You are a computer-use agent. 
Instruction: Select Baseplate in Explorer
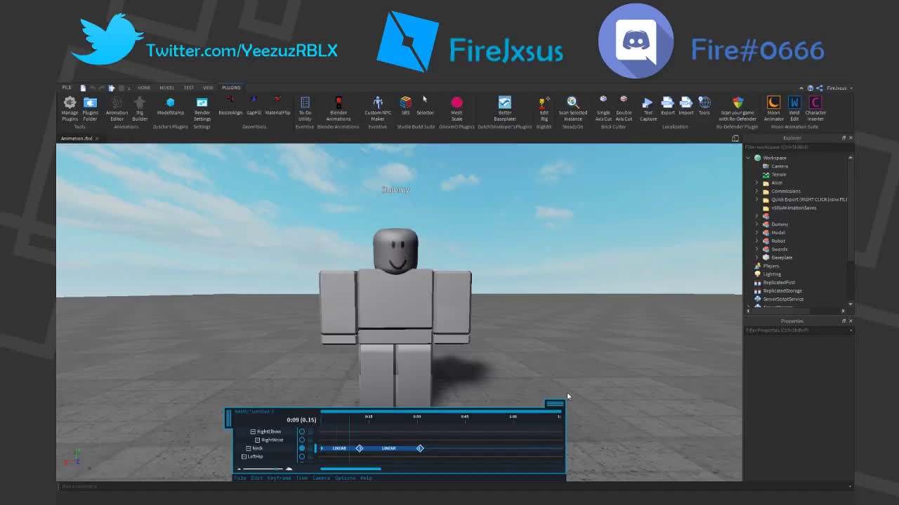[x=781, y=257]
